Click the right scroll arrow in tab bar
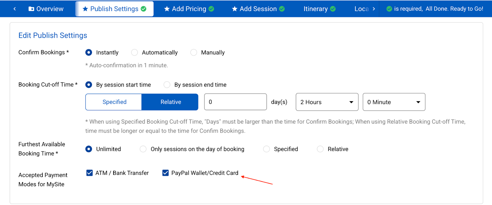 (374, 9)
